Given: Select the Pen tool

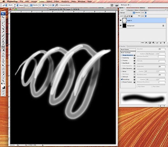Looking at the screenshot, I should (x=3, y=60).
